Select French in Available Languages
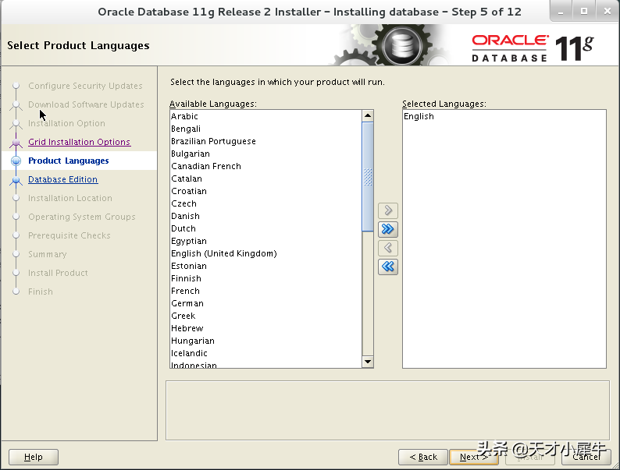The width and height of the screenshot is (620, 470). (265, 291)
